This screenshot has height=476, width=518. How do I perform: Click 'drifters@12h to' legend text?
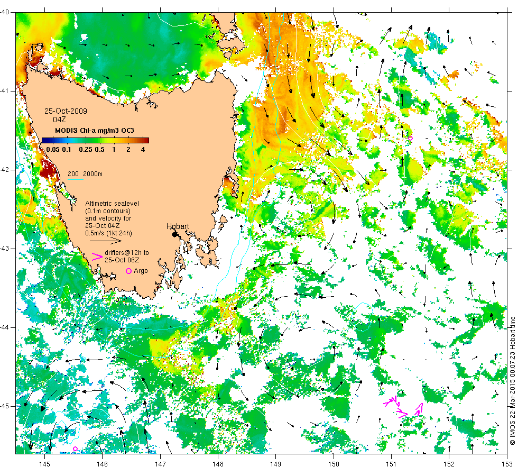(x=127, y=253)
